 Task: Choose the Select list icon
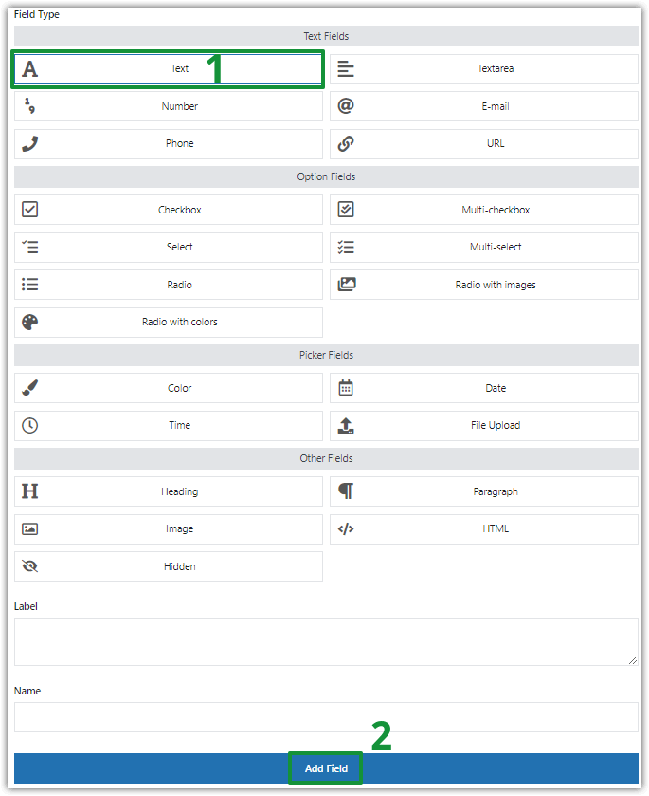tap(30, 248)
